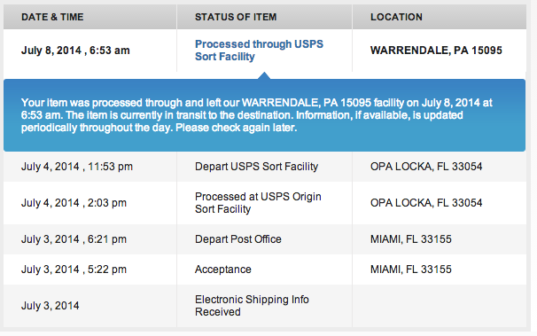Select Electronic Shipping Info Received status

(x=252, y=306)
